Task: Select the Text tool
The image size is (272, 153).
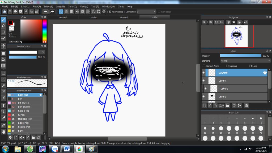Action: pyautogui.click(x=3, y=105)
